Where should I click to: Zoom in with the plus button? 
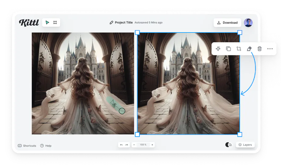pos(152,145)
